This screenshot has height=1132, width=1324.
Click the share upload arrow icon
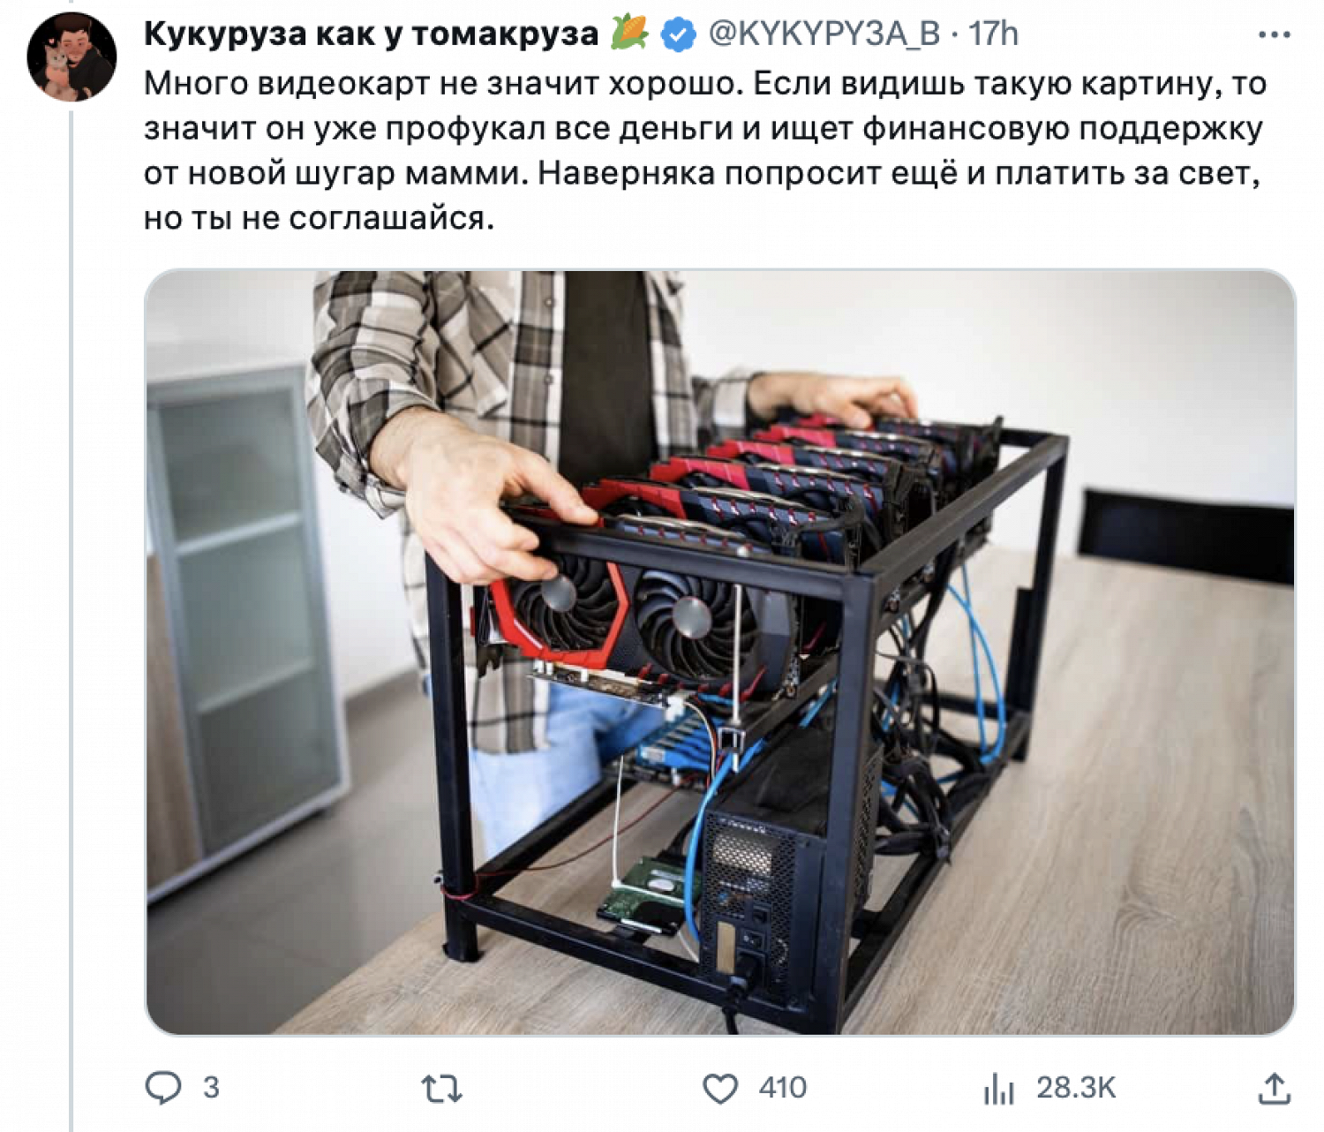[1274, 1088]
